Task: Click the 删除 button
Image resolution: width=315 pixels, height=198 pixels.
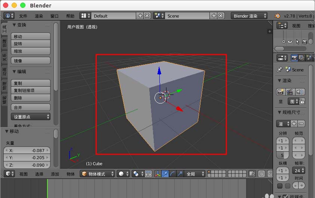Action: click(x=31, y=98)
